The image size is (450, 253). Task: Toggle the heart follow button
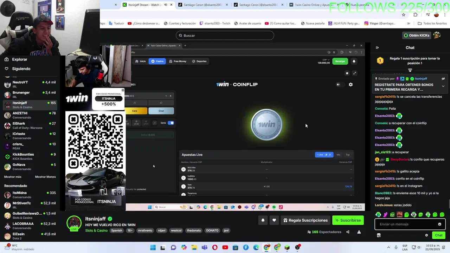pyautogui.click(x=274, y=220)
